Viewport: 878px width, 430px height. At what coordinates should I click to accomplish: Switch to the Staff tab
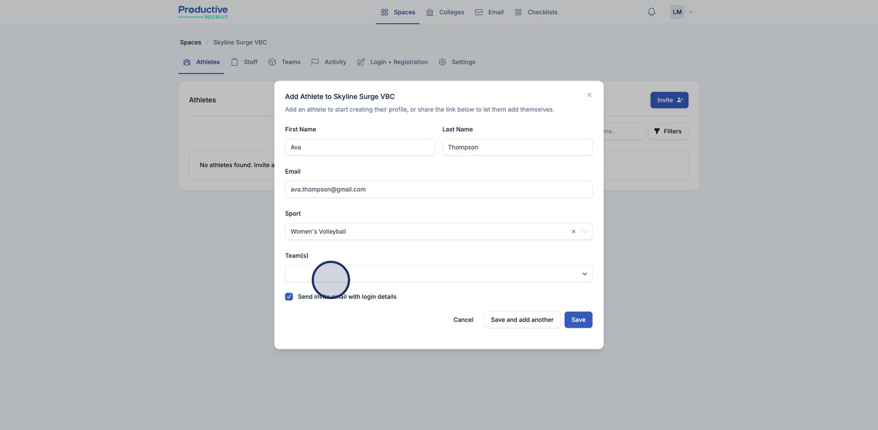tap(244, 62)
